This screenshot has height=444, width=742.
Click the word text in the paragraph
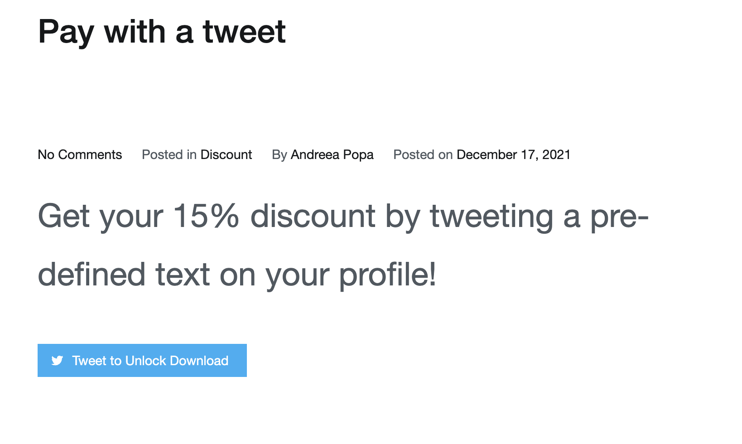coord(183,275)
